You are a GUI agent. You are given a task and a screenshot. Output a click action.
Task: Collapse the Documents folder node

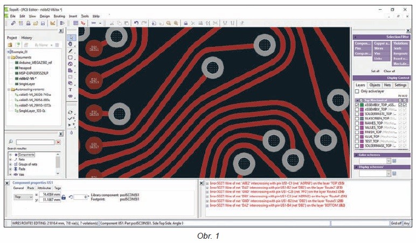pyautogui.click(x=9, y=58)
